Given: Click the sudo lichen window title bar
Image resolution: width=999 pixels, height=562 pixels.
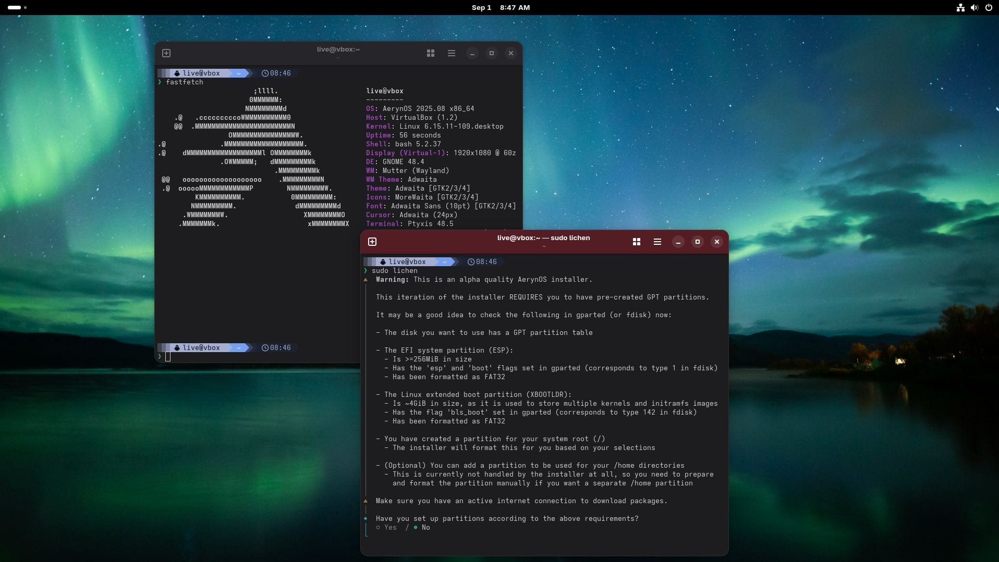Looking at the screenshot, I should [x=543, y=238].
